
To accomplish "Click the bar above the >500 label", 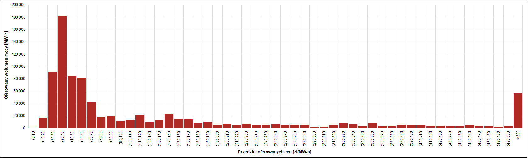I will [x=518, y=111].
